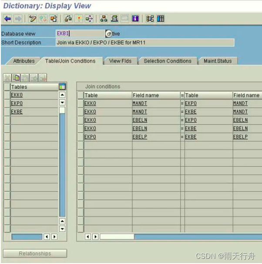Screen dimensions: 262x264
Task: Click the Cut scissors icon above Tables
Action: [7, 77]
